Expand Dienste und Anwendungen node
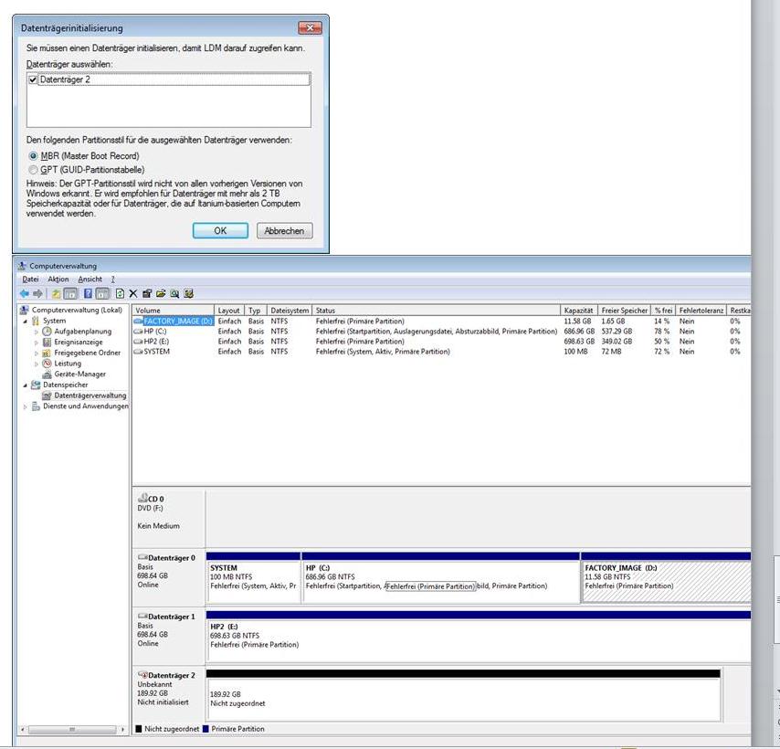The height and width of the screenshot is (749, 780). 26,406
